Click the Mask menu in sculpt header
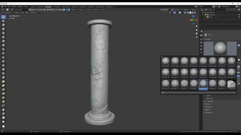 pos(27,12)
